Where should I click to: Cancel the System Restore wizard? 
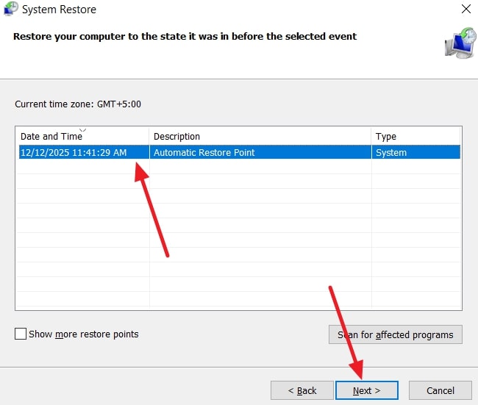click(440, 390)
